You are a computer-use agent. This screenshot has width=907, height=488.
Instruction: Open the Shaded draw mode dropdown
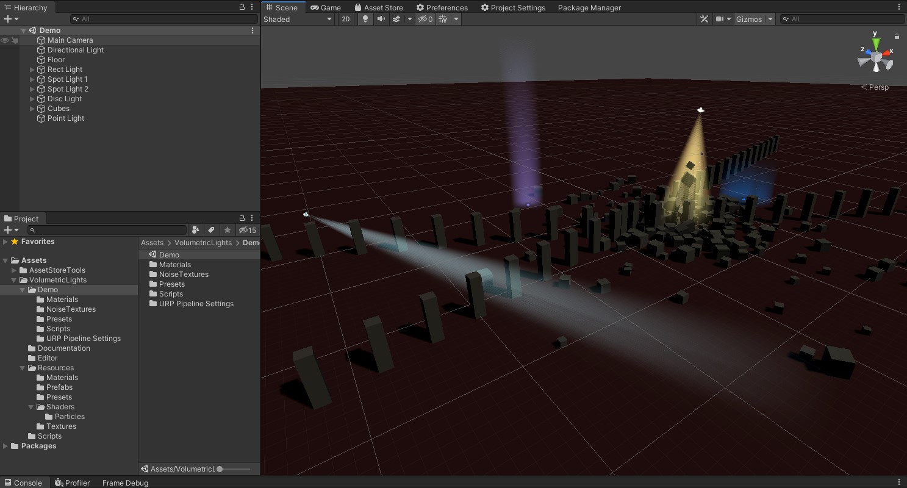(298, 19)
